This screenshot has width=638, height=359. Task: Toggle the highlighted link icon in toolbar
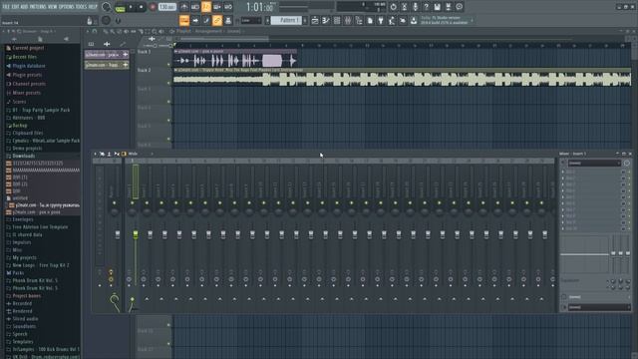coord(217,20)
